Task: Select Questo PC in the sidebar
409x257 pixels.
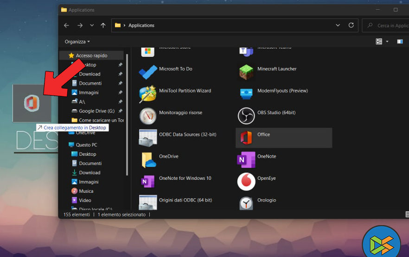Action: 86,145
